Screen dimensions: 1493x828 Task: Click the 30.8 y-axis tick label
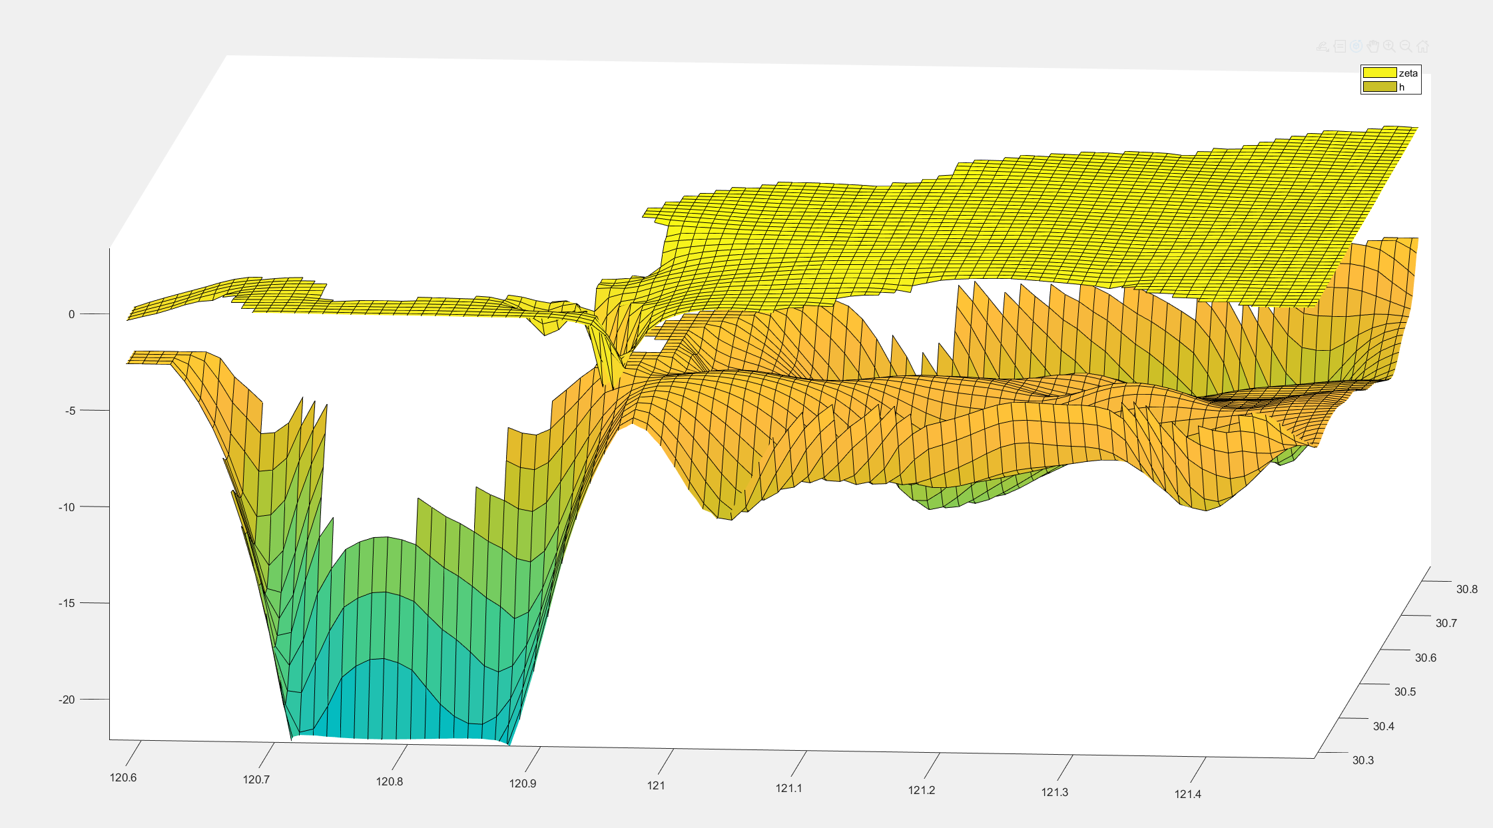click(1466, 589)
